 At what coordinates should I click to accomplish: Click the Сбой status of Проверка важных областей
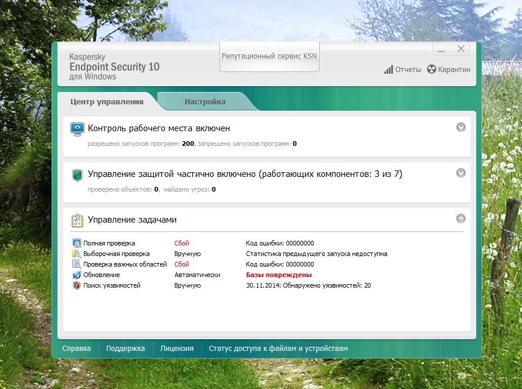(x=182, y=264)
